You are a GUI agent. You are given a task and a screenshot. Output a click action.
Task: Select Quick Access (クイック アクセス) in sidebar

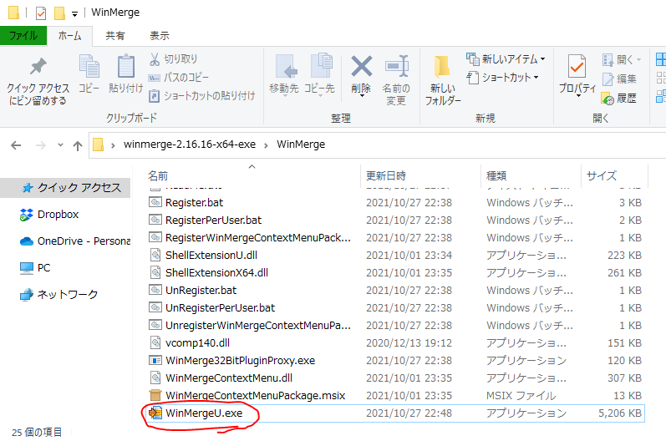point(65,188)
